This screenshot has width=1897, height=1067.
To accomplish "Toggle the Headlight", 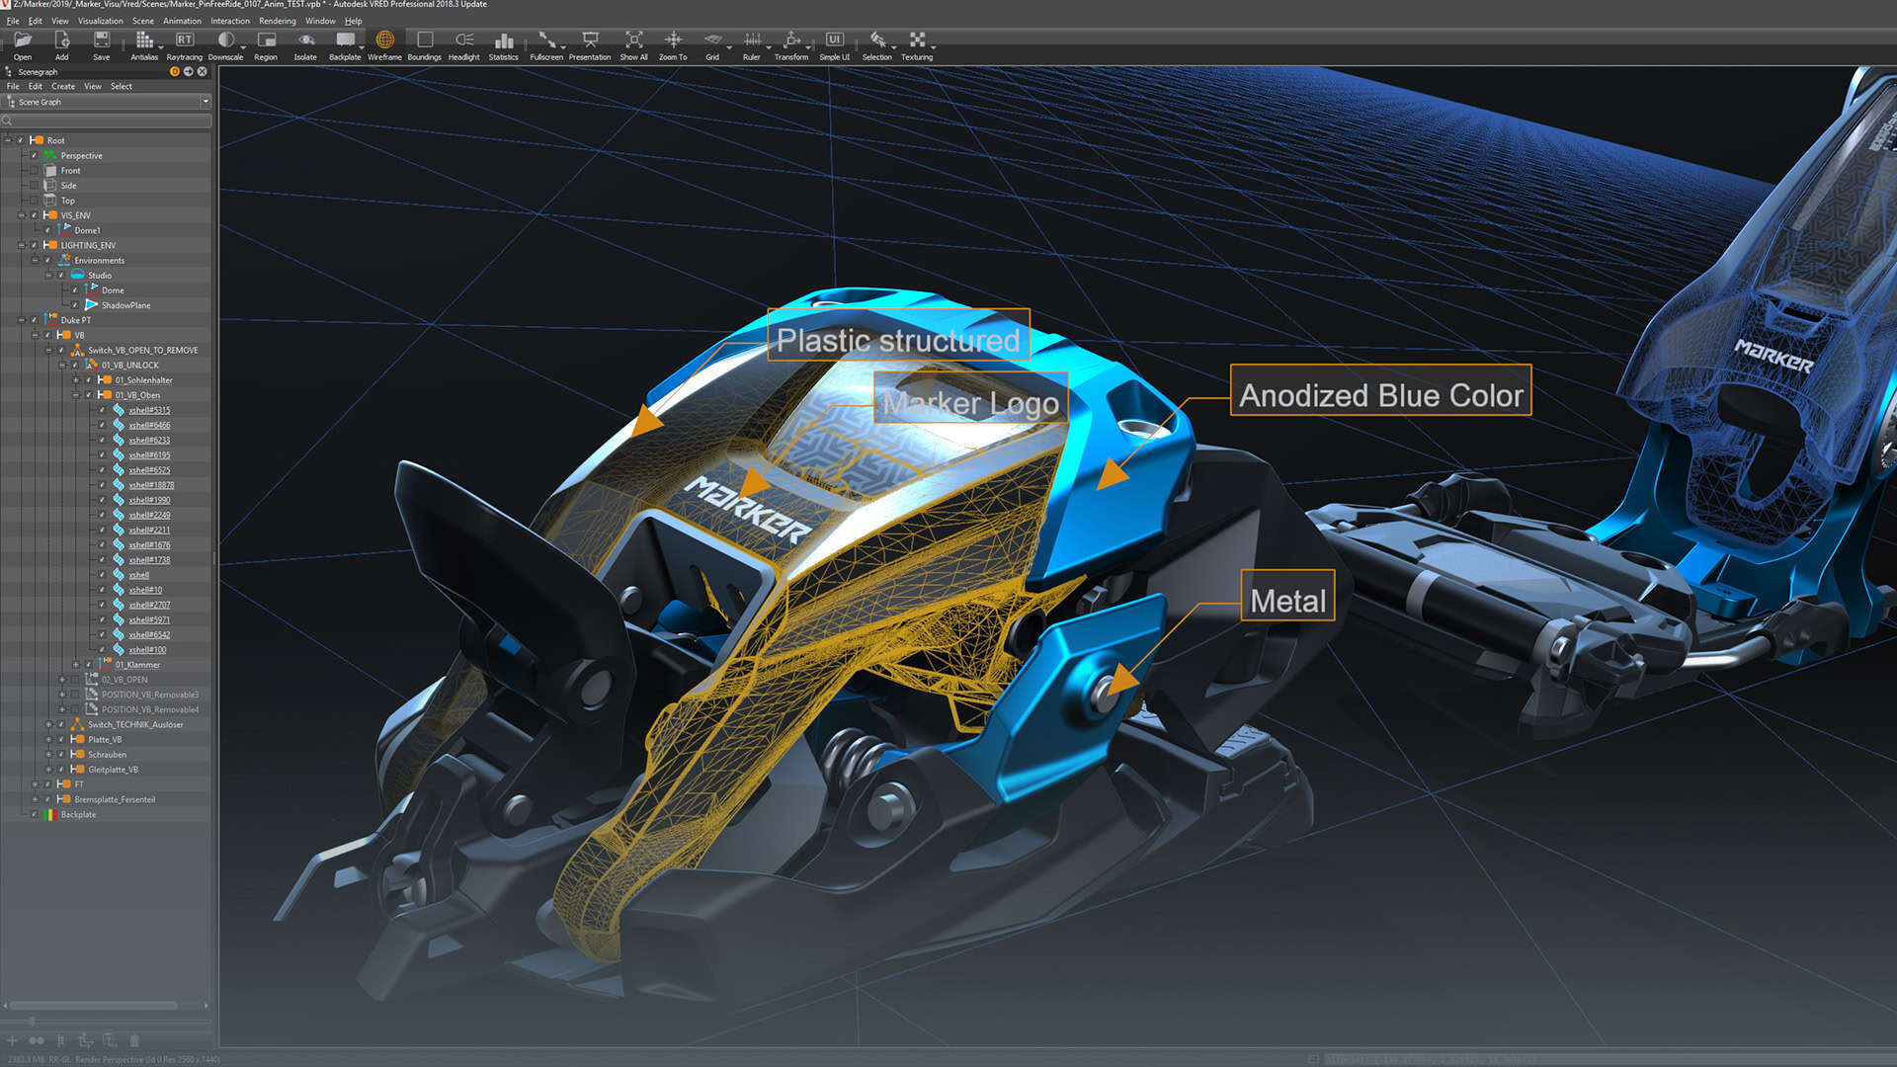I will click(x=464, y=45).
